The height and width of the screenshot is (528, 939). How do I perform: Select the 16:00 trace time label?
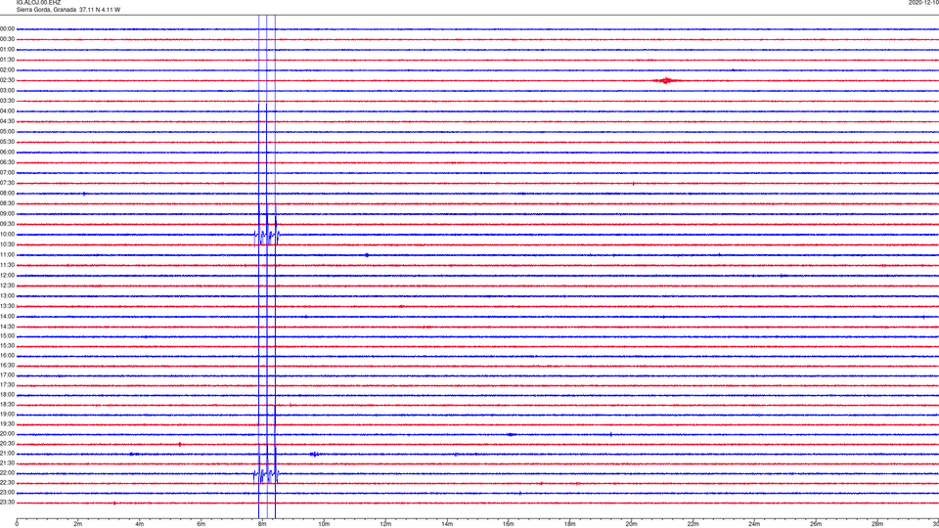tap(7, 356)
